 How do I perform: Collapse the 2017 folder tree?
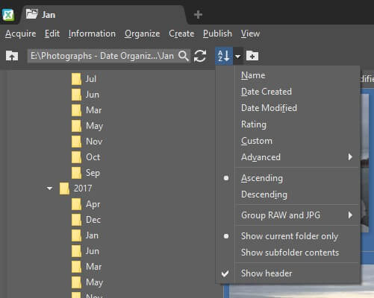[x=49, y=188]
